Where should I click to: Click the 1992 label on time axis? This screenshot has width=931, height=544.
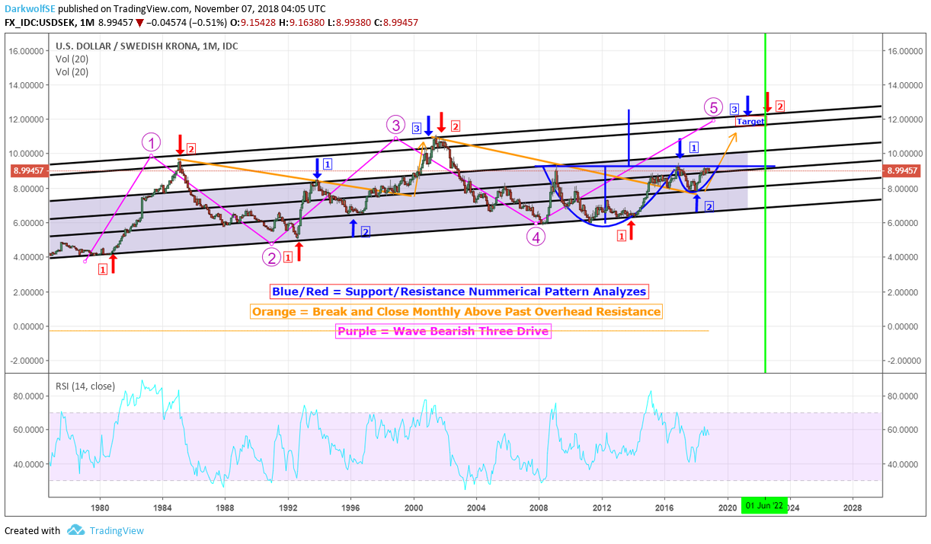point(287,507)
